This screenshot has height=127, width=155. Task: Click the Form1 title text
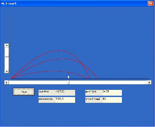pos(11,3)
